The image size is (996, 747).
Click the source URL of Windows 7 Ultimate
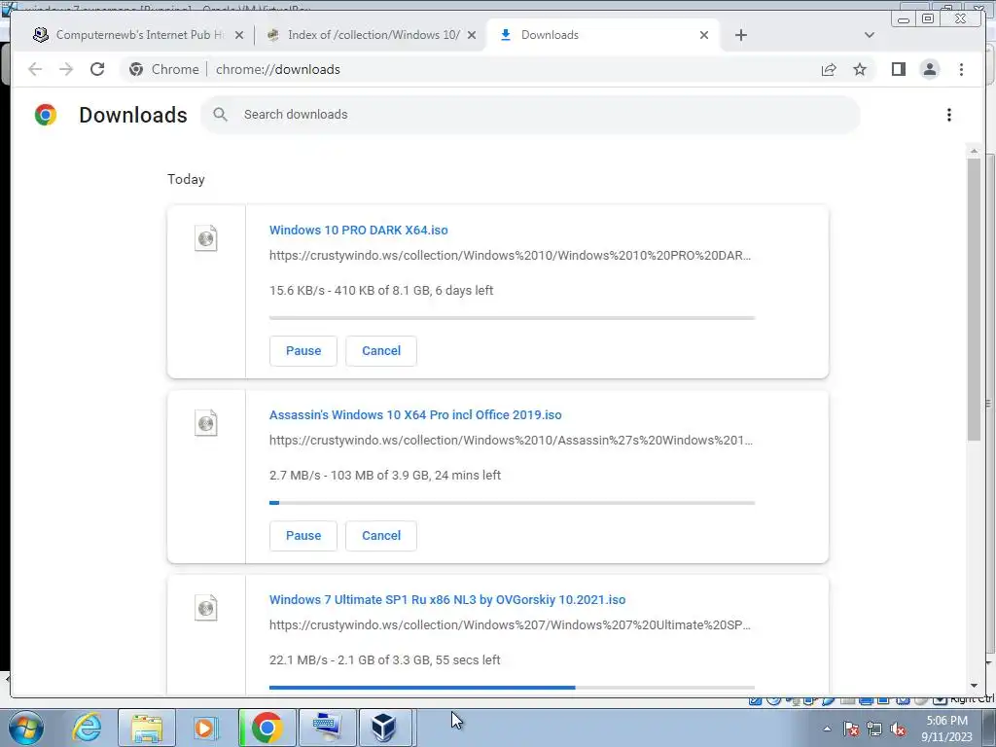(510, 625)
